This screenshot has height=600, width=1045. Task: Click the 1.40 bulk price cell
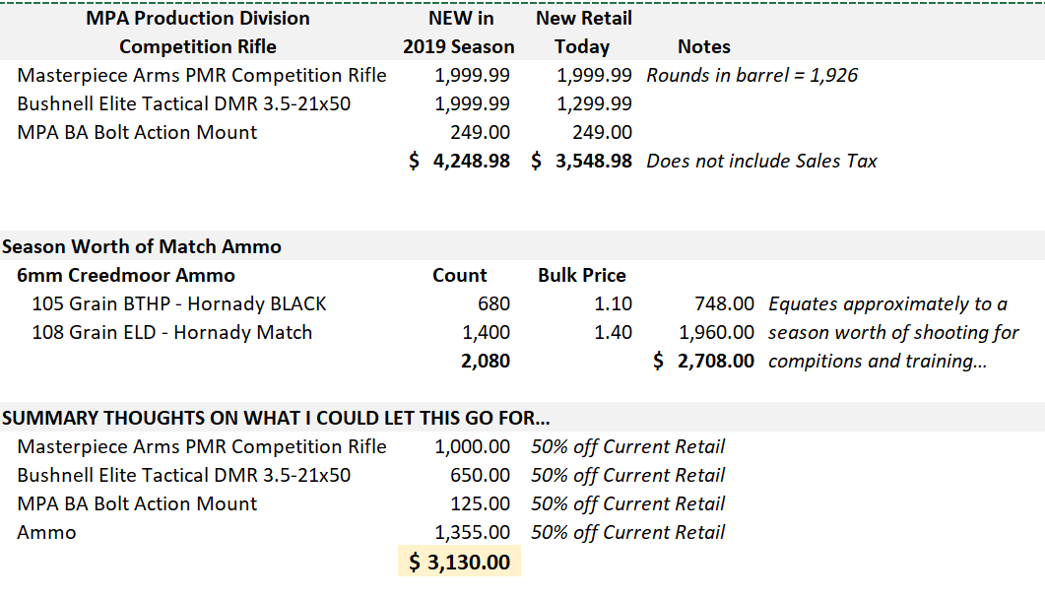point(614,333)
